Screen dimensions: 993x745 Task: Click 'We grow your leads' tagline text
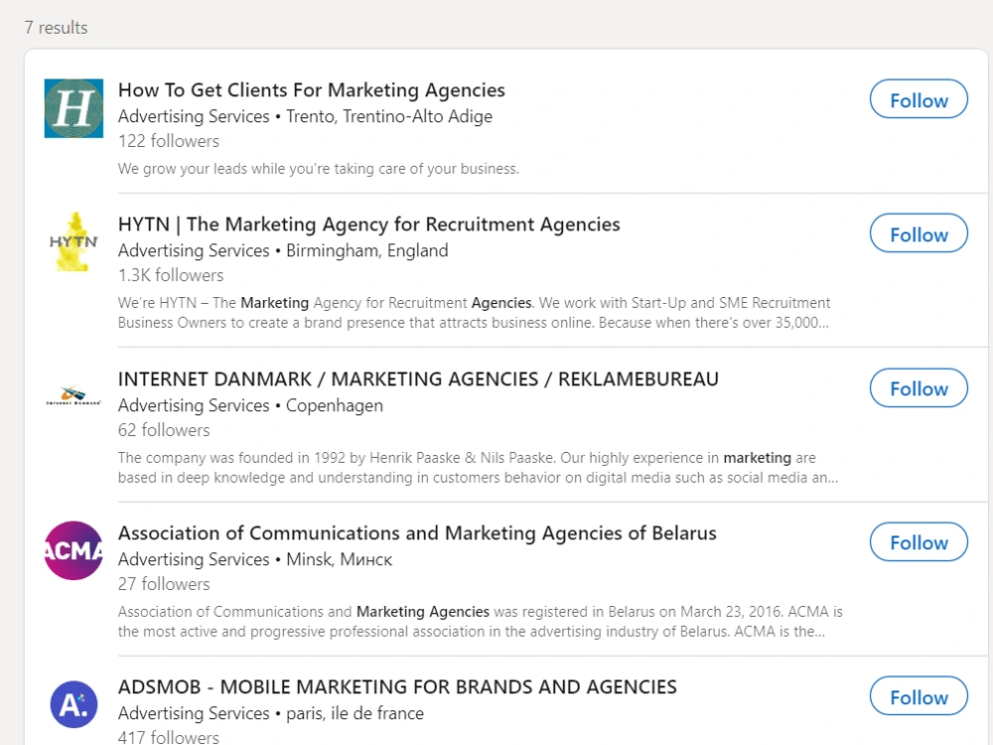pos(318,169)
